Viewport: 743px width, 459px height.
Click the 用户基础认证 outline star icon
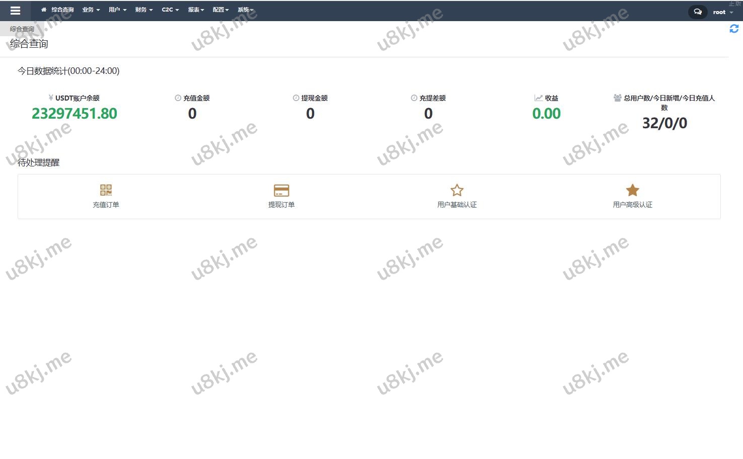click(457, 190)
